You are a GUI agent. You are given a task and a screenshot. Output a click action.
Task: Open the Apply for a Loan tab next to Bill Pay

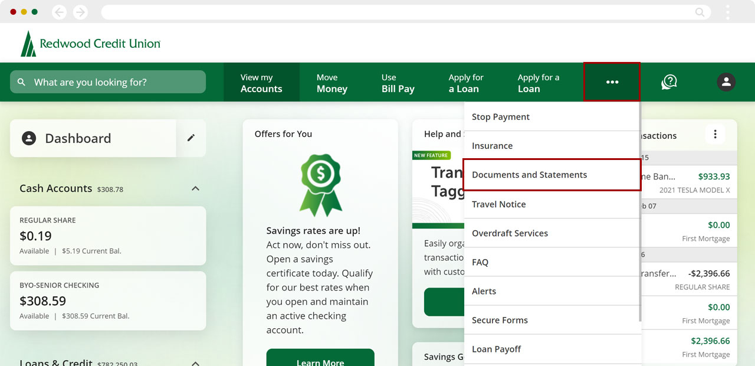tap(466, 83)
